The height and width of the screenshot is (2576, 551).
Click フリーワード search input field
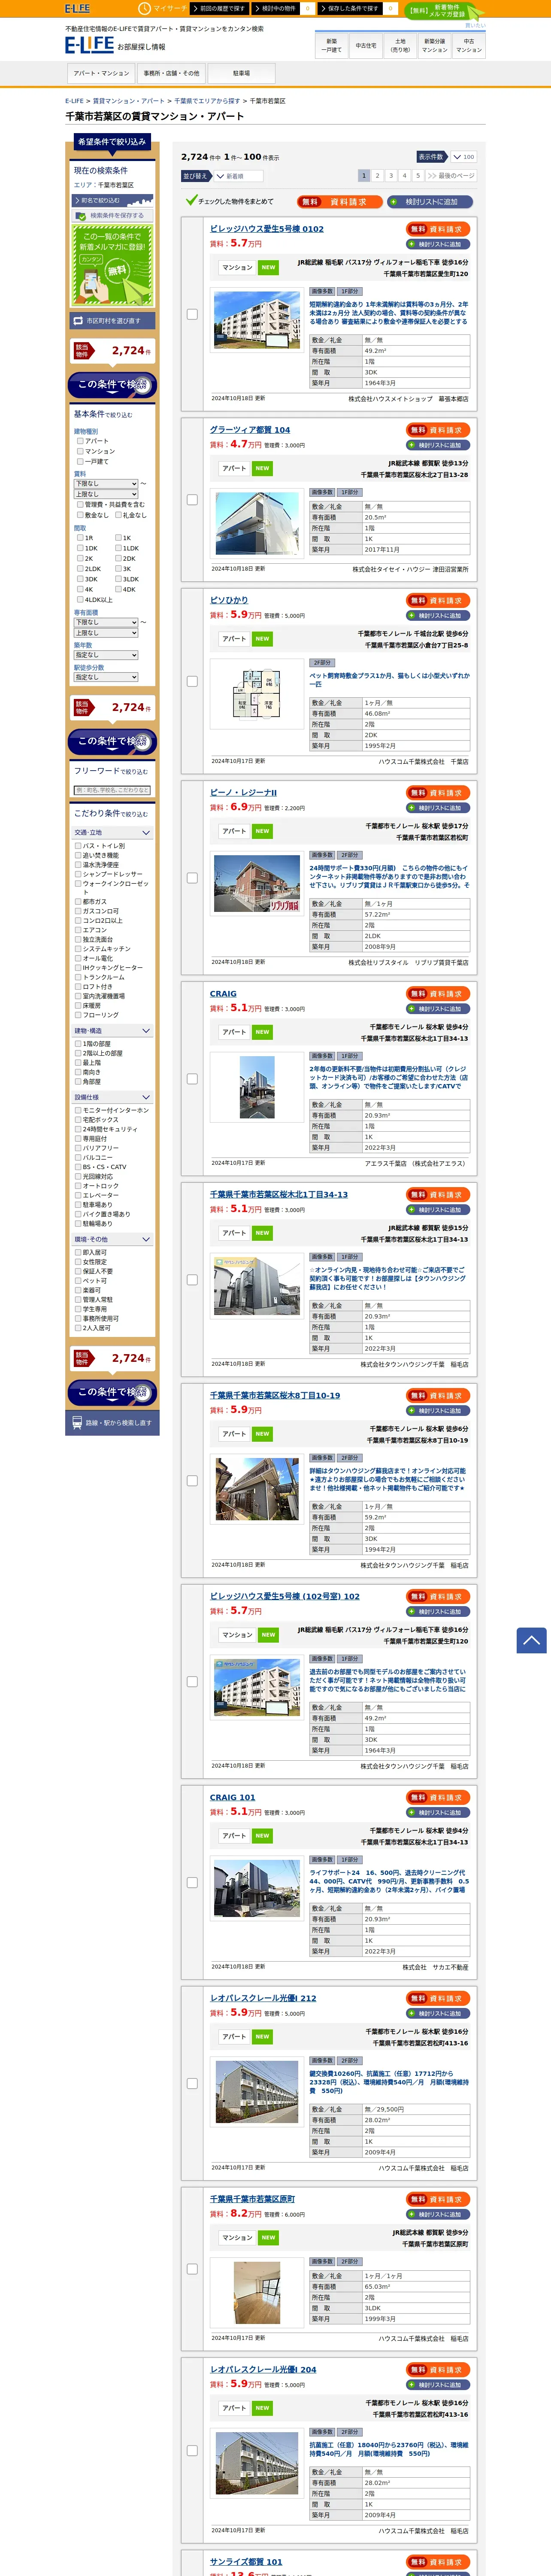(112, 790)
